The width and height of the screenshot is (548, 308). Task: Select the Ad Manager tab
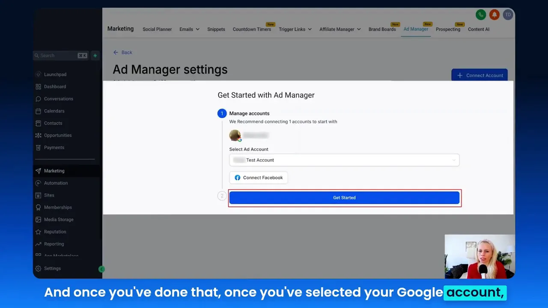click(416, 29)
